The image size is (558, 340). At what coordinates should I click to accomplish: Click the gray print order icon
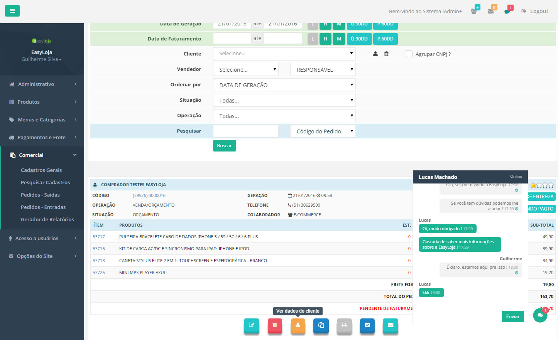tap(344, 326)
